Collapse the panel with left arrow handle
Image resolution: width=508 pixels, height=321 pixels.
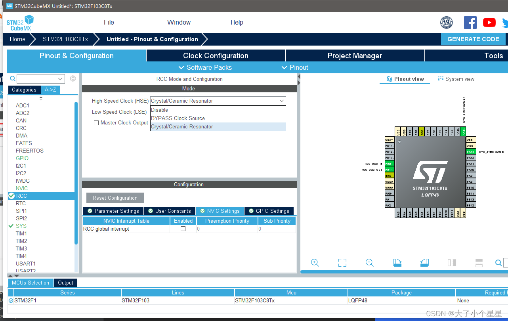coord(299,77)
